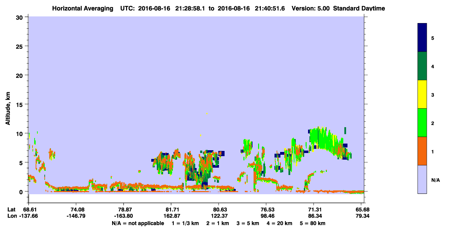Click the orange colorbar segment labeled 1
454x233 pixels.
[x=422, y=151]
